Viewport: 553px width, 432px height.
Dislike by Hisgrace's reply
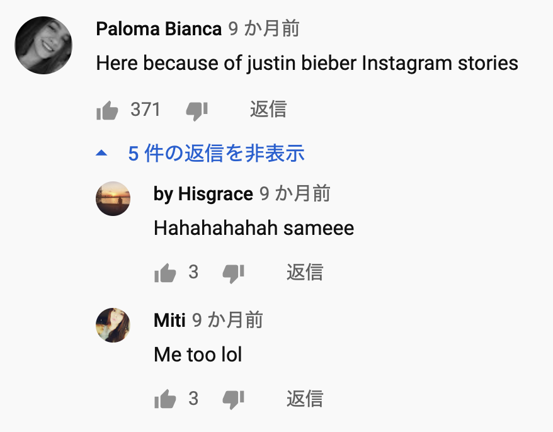233,273
